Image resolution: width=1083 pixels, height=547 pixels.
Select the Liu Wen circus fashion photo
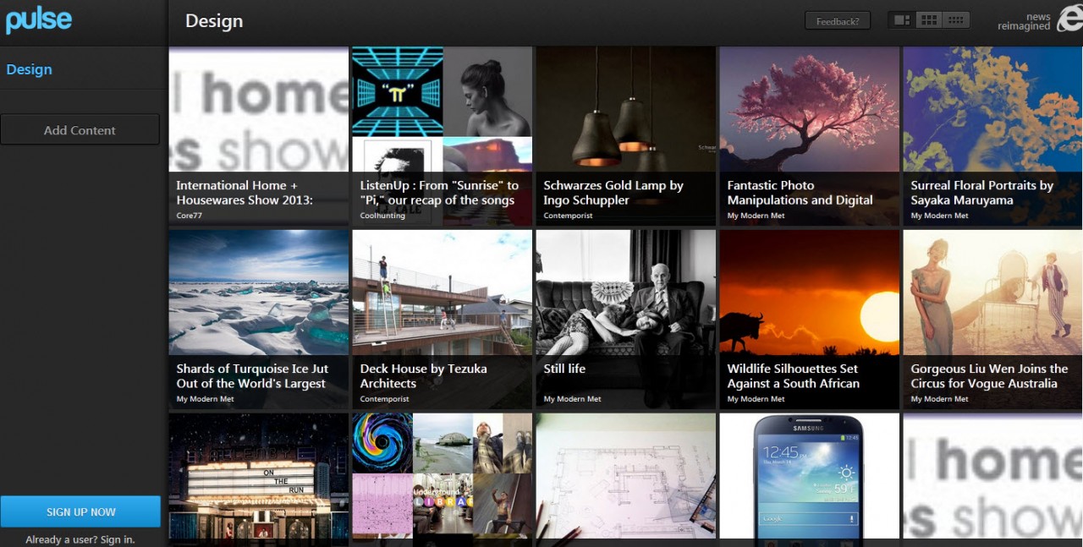click(x=992, y=293)
